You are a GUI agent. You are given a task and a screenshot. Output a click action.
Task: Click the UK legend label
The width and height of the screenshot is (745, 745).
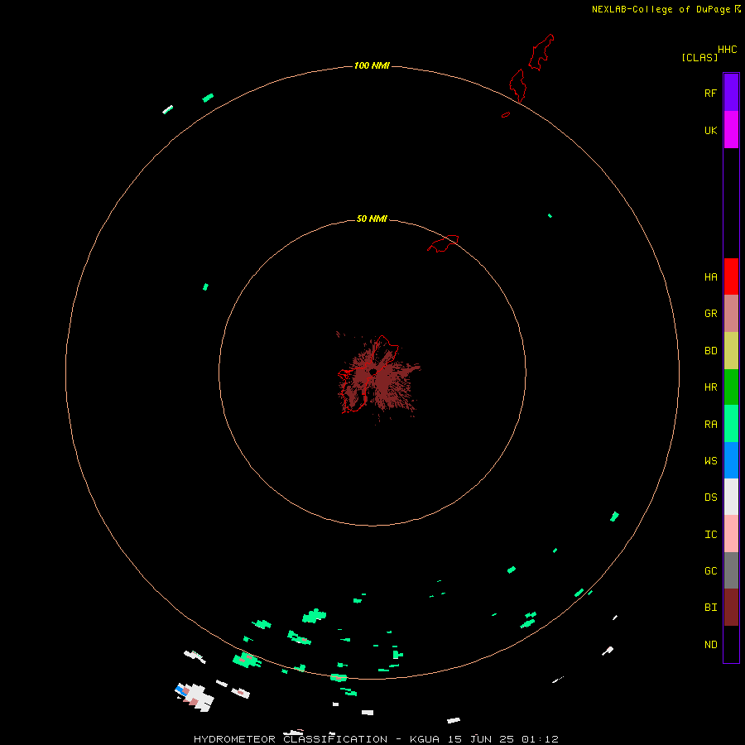point(710,130)
